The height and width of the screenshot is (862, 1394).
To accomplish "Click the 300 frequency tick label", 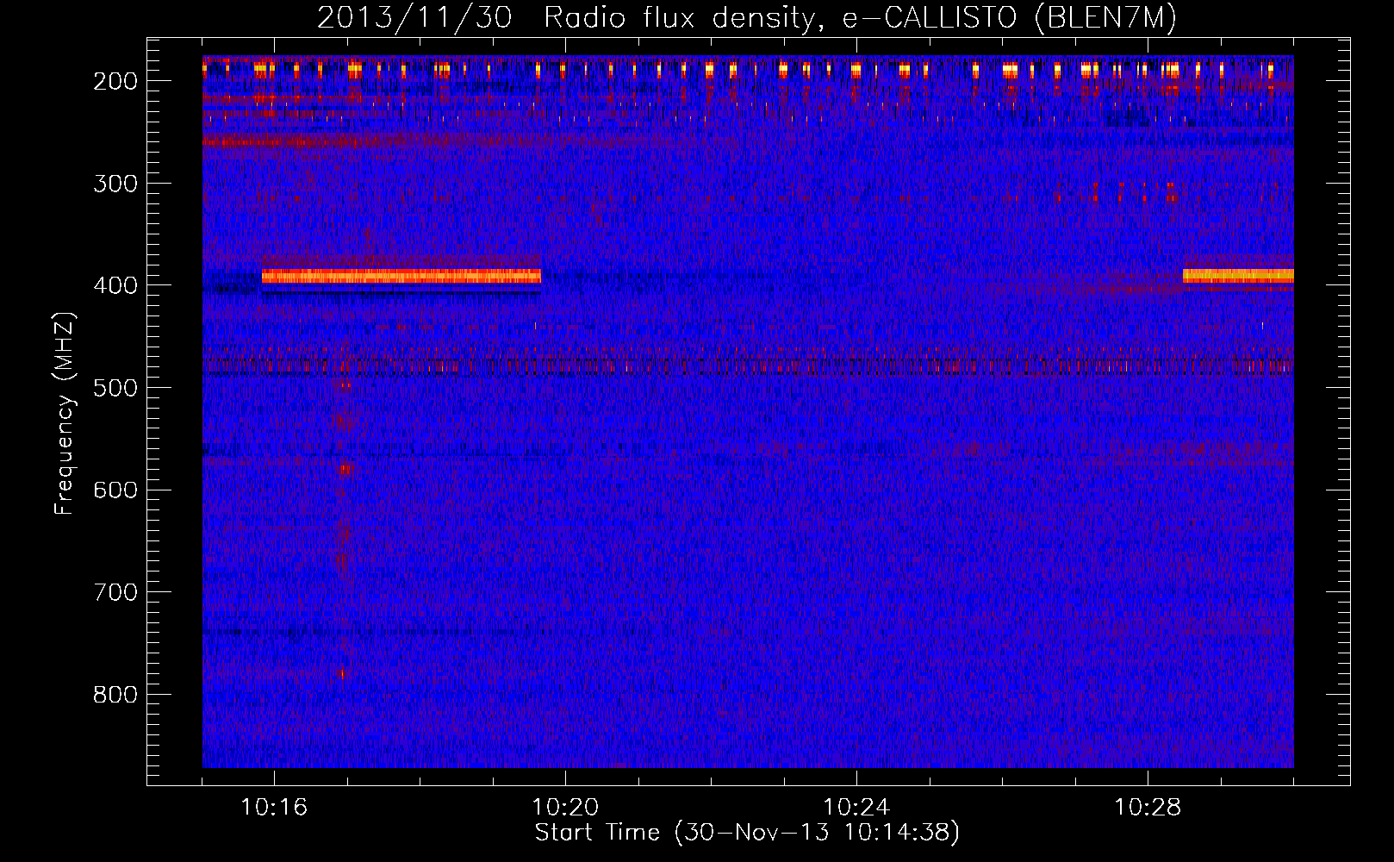I will [x=115, y=184].
